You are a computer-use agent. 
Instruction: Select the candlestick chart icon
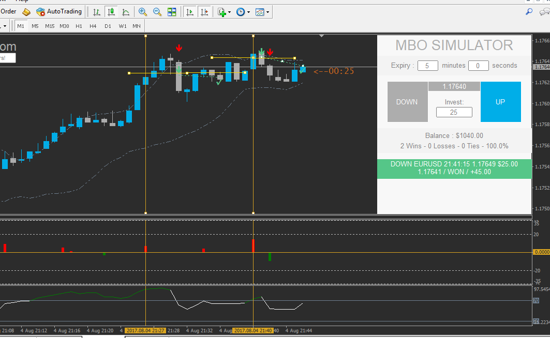coord(111,12)
